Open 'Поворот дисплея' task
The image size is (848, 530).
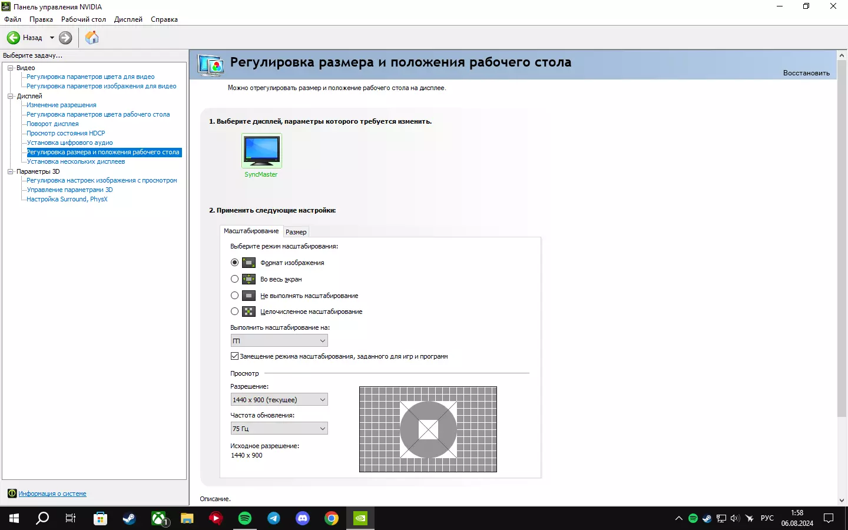click(52, 124)
